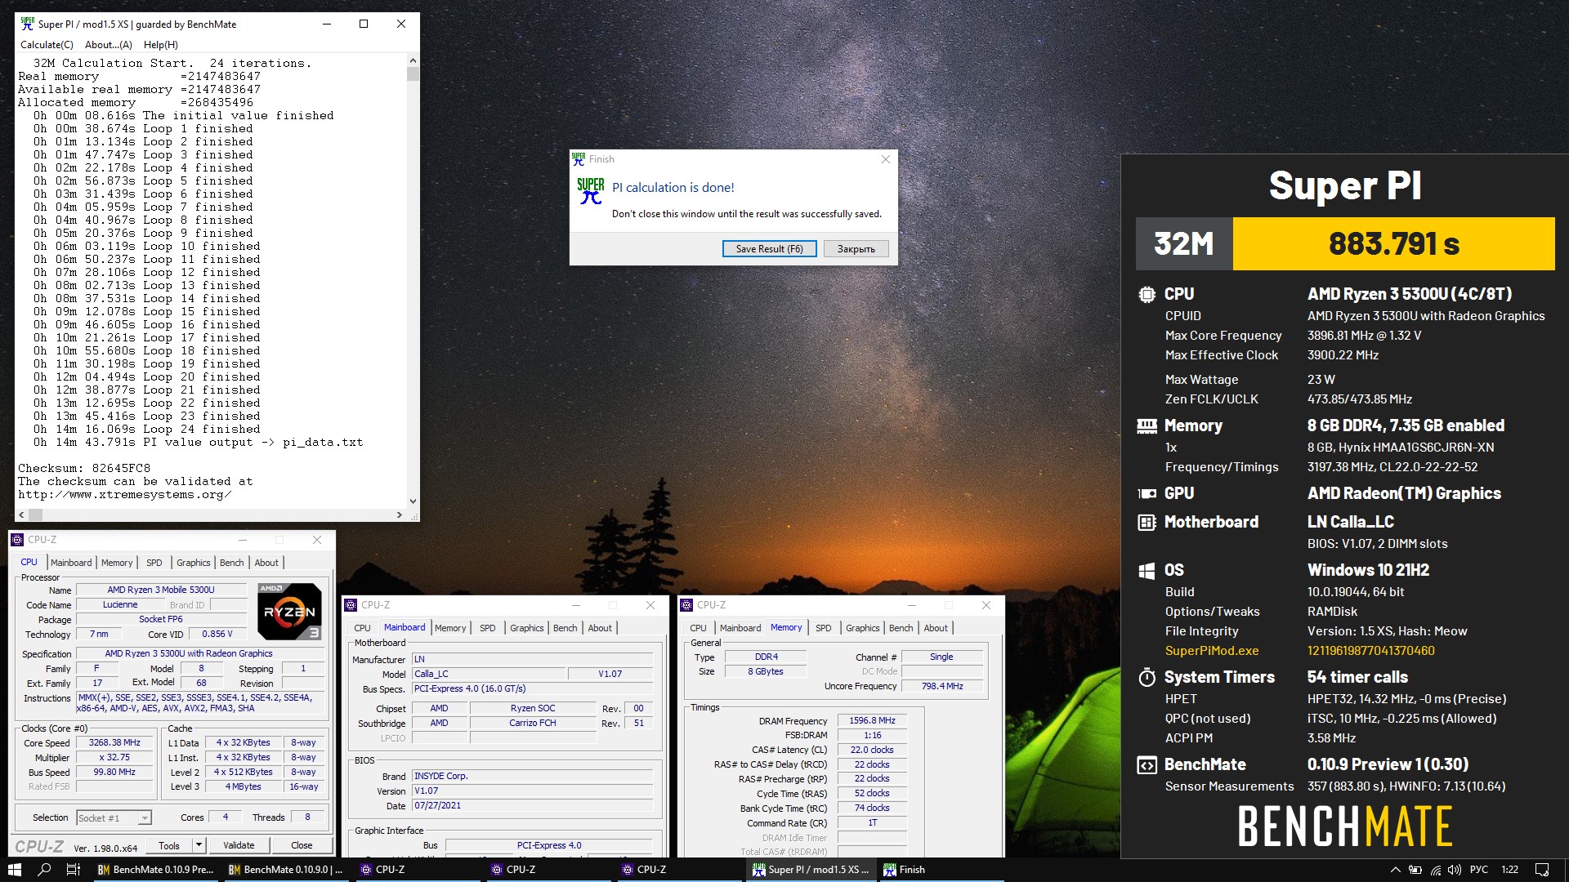
Task: Open About tab in CPU-Z Memory window
Action: (x=936, y=628)
